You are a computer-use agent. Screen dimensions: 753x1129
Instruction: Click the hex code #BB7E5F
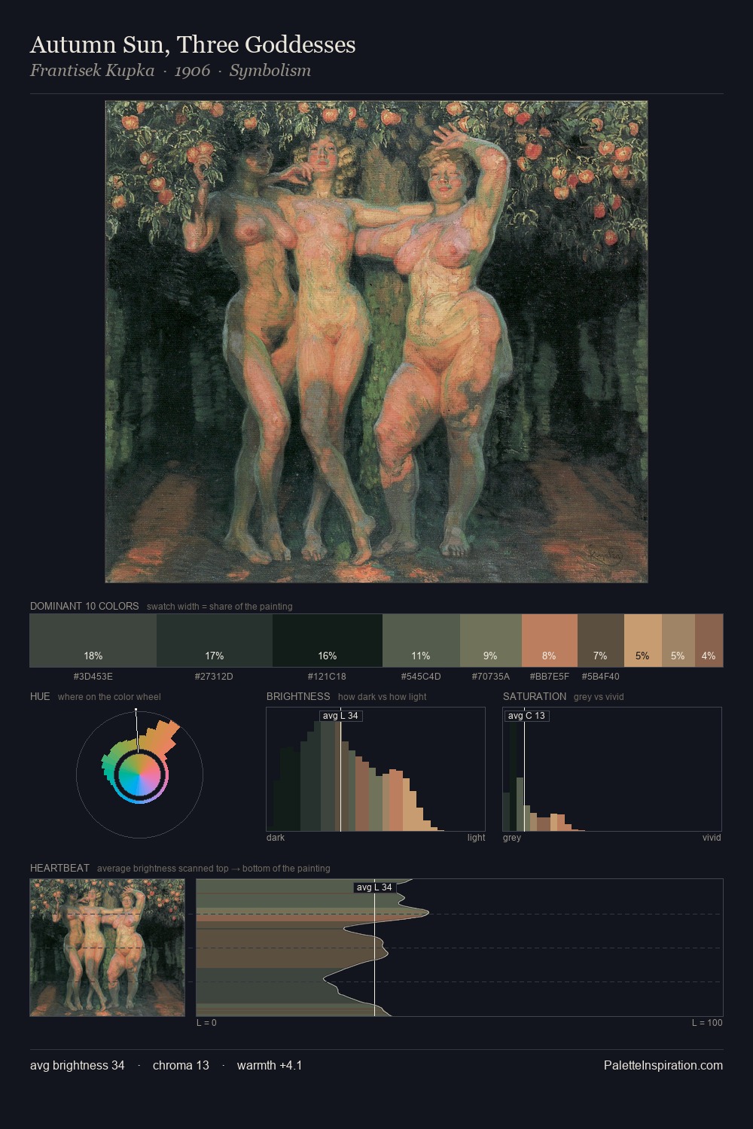[550, 677]
